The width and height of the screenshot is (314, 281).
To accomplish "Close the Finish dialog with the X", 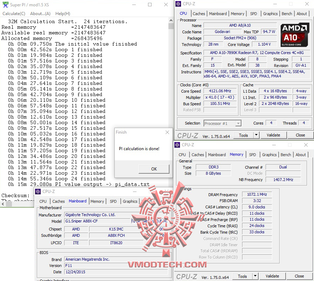I will (167, 132).
